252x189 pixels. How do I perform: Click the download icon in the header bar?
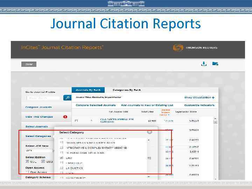[204, 64]
